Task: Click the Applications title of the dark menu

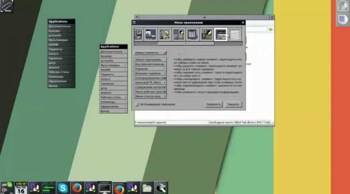Action: 61,21
